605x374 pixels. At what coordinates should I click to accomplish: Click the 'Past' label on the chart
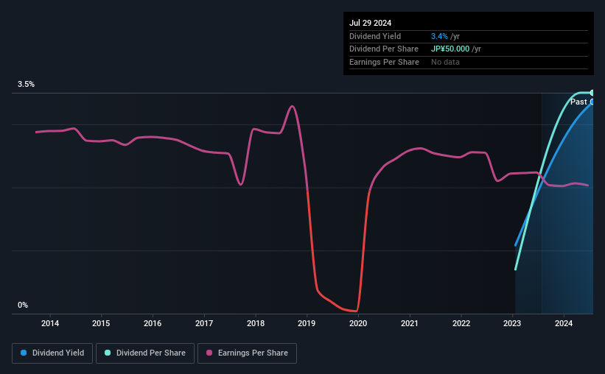[x=578, y=102]
